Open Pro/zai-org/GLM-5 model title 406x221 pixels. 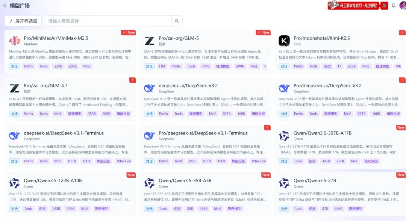(x=179, y=38)
